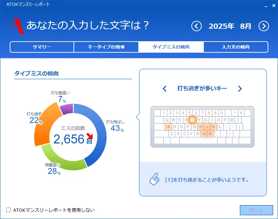Click the spacebar on keyboard diagram
Image resolution: width=278 pixels, height=219 pixels.
pyautogui.click(x=198, y=141)
